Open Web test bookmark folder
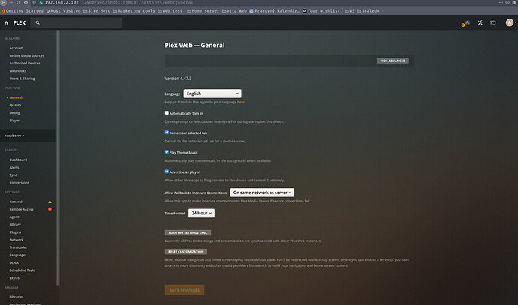 170,11
